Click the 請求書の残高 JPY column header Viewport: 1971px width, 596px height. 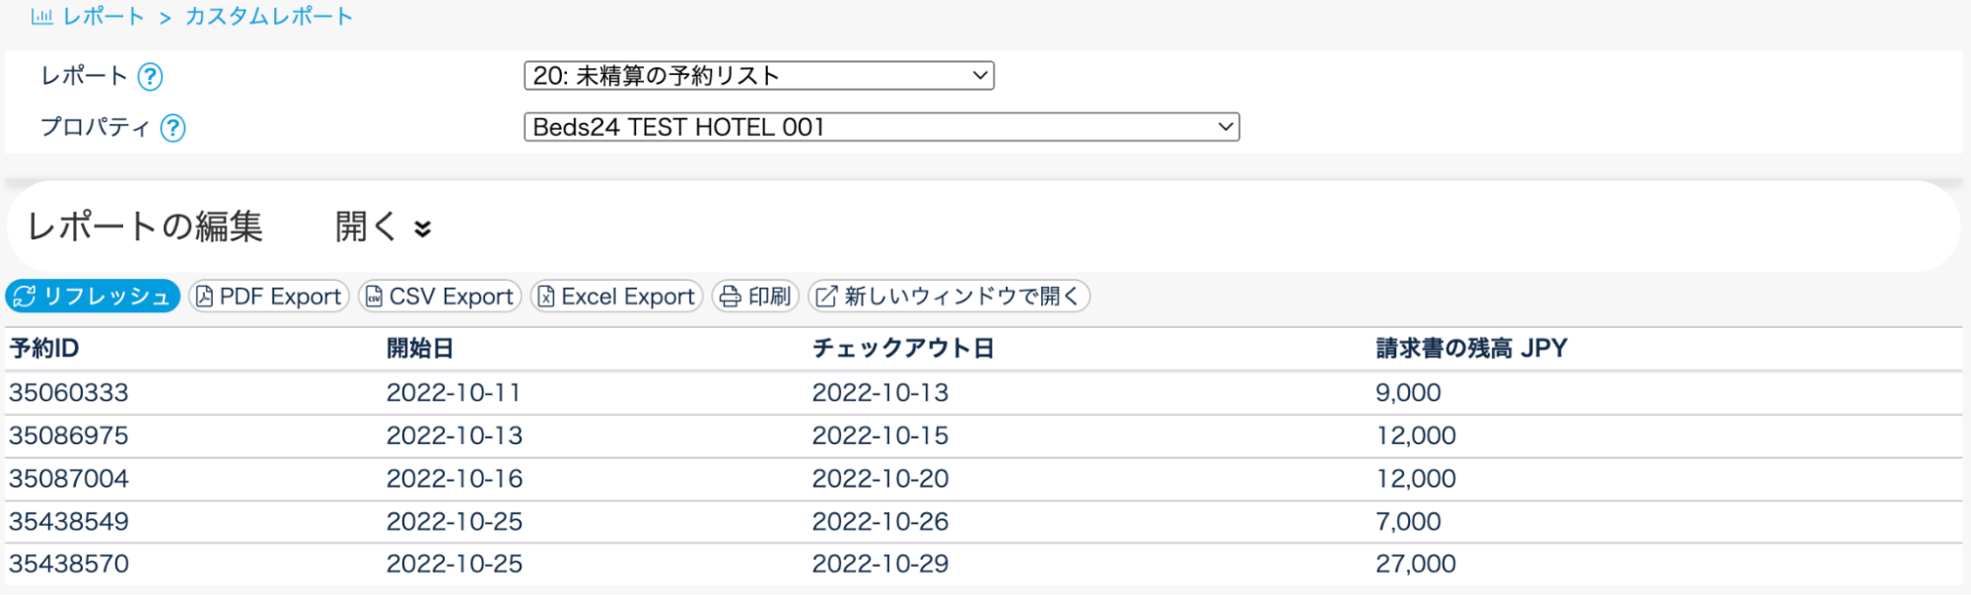pos(1471,349)
